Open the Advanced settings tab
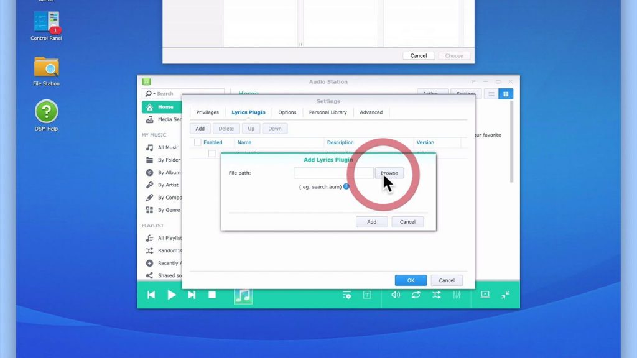Viewport: 637px width, 358px height. (x=371, y=112)
